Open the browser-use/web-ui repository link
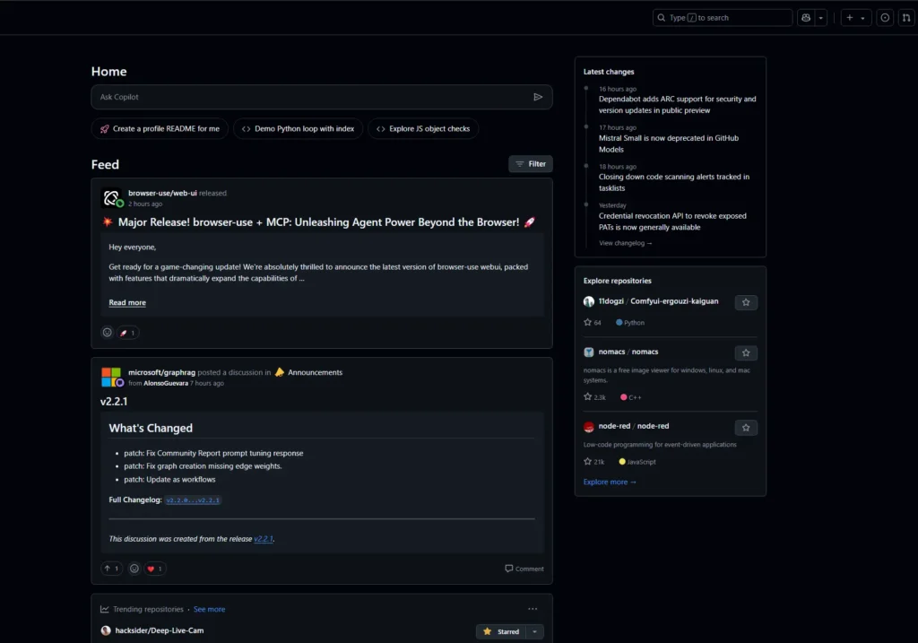The image size is (918, 643). 163,193
